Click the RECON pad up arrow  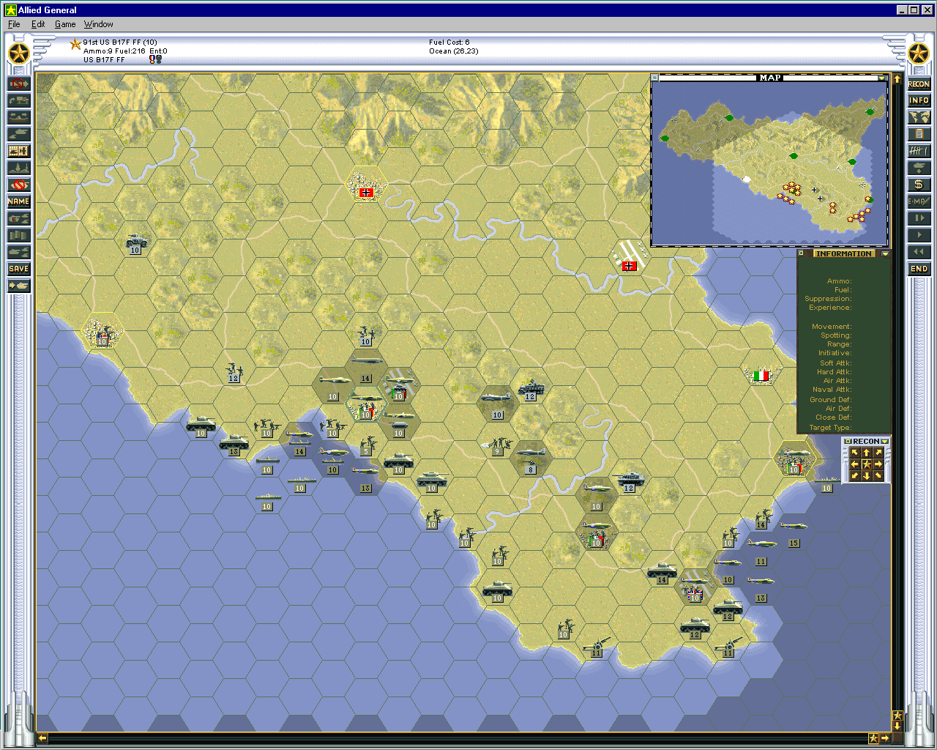click(867, 453)
